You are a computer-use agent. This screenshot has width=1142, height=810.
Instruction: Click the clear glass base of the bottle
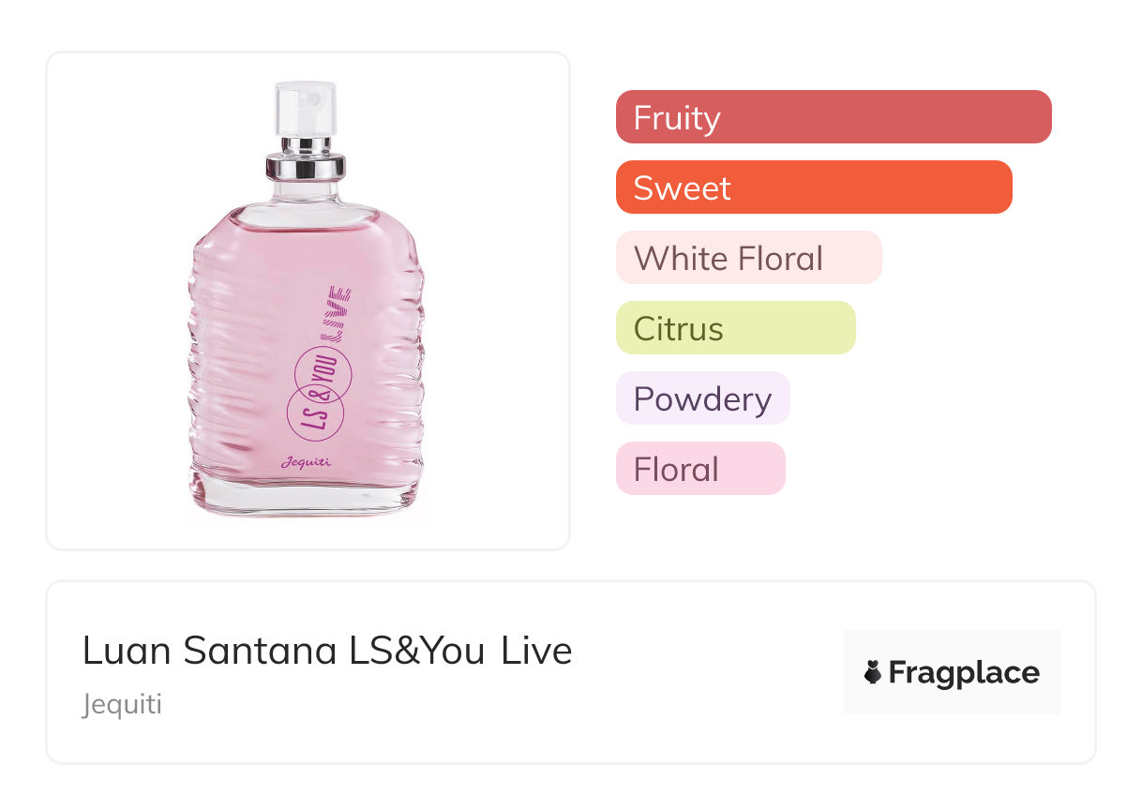[306, 497]
